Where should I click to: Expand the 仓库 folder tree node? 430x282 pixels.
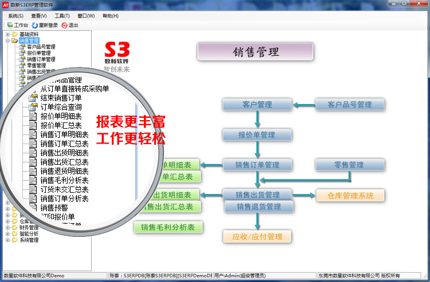coord(7,221)
